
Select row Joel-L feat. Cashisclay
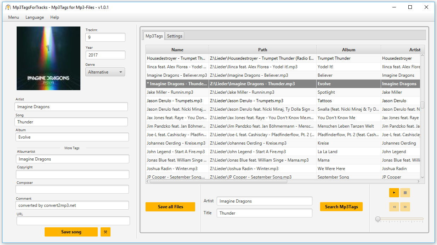(x=283, y=135)
